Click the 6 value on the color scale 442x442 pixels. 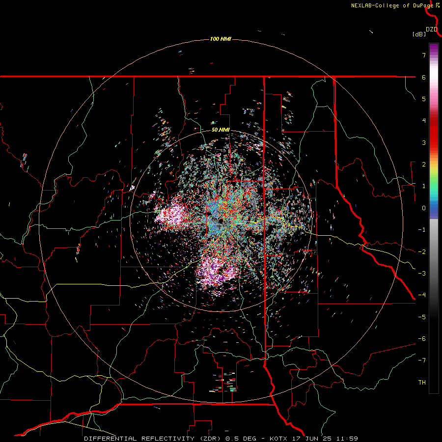[424, 77]
